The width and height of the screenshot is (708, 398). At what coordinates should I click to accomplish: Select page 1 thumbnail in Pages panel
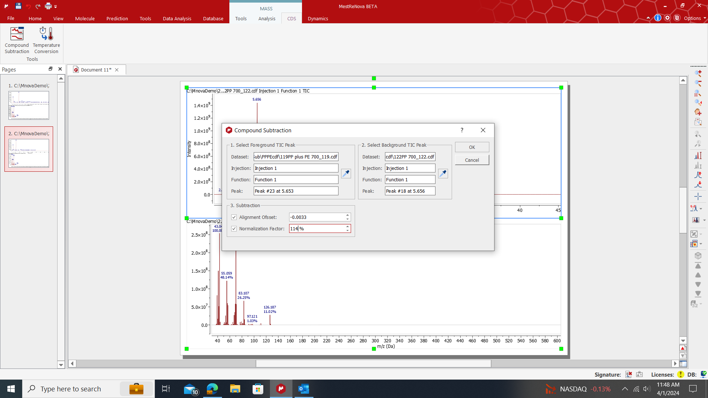pyautogui.click(x=29, y=105)
